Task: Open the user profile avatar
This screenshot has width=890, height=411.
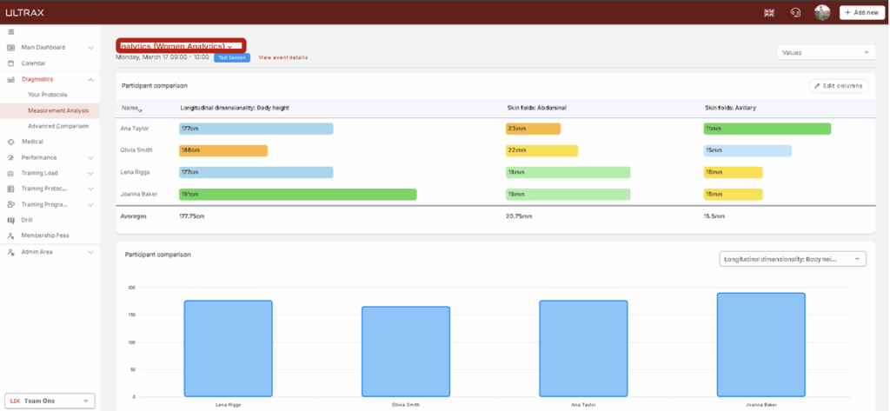Action: click(x=821, y=12)
